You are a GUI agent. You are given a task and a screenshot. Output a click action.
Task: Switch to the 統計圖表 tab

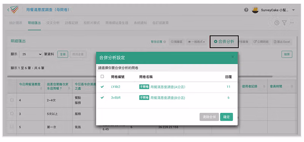pyautogui.click(x=16, y=23)
